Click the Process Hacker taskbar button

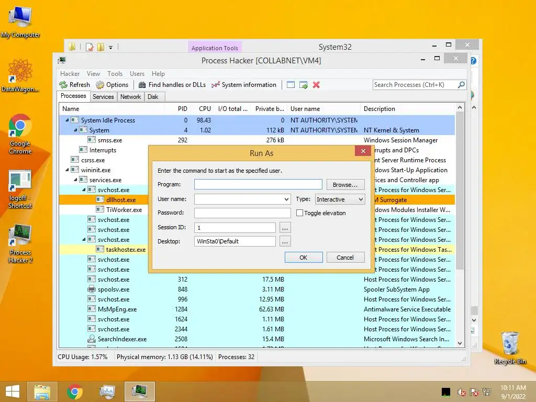(139, 392)
